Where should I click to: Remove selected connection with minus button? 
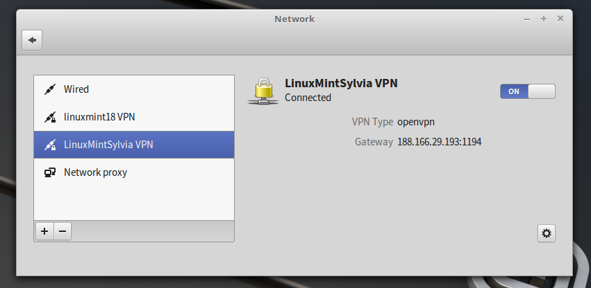point(62,231)
